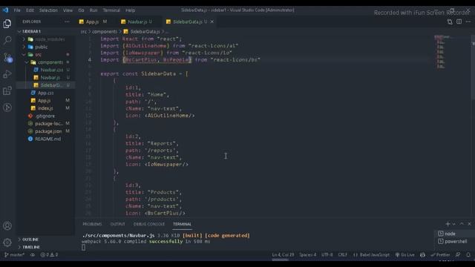
Task: Split the editor to the right
Action: [459, 22]
